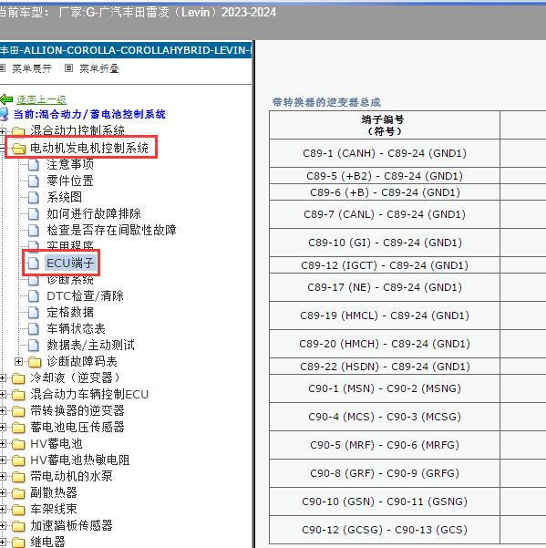The image size is (546, 548).
Task: Open the 副散热器 tree node
Action: pos(54,492)
